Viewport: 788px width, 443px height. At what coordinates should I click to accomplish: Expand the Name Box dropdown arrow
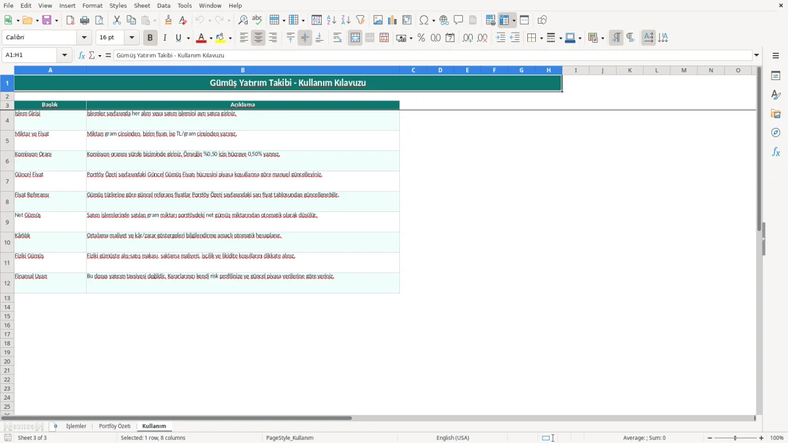pos(64,56)
